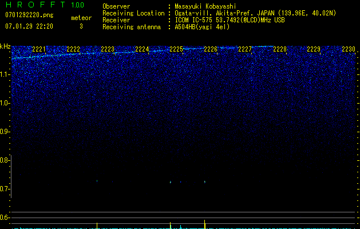Screen dimensions: 360x229
Task: Click the version number 1.00
Action: (77, 5)
